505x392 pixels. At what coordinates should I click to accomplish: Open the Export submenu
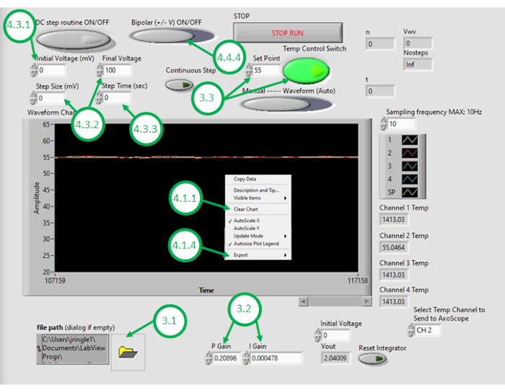[258, 255]
